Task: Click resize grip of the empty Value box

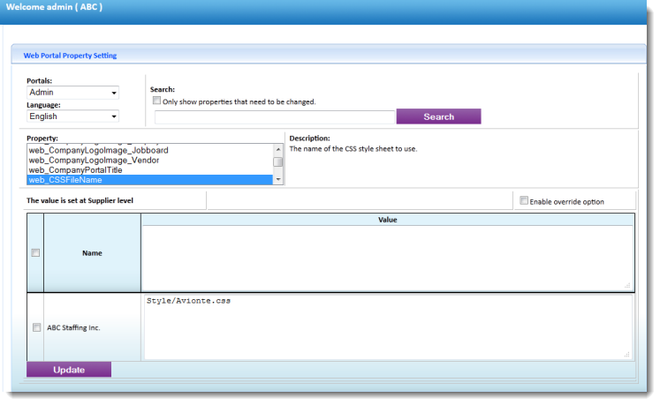Action: (x=629, y=285)
